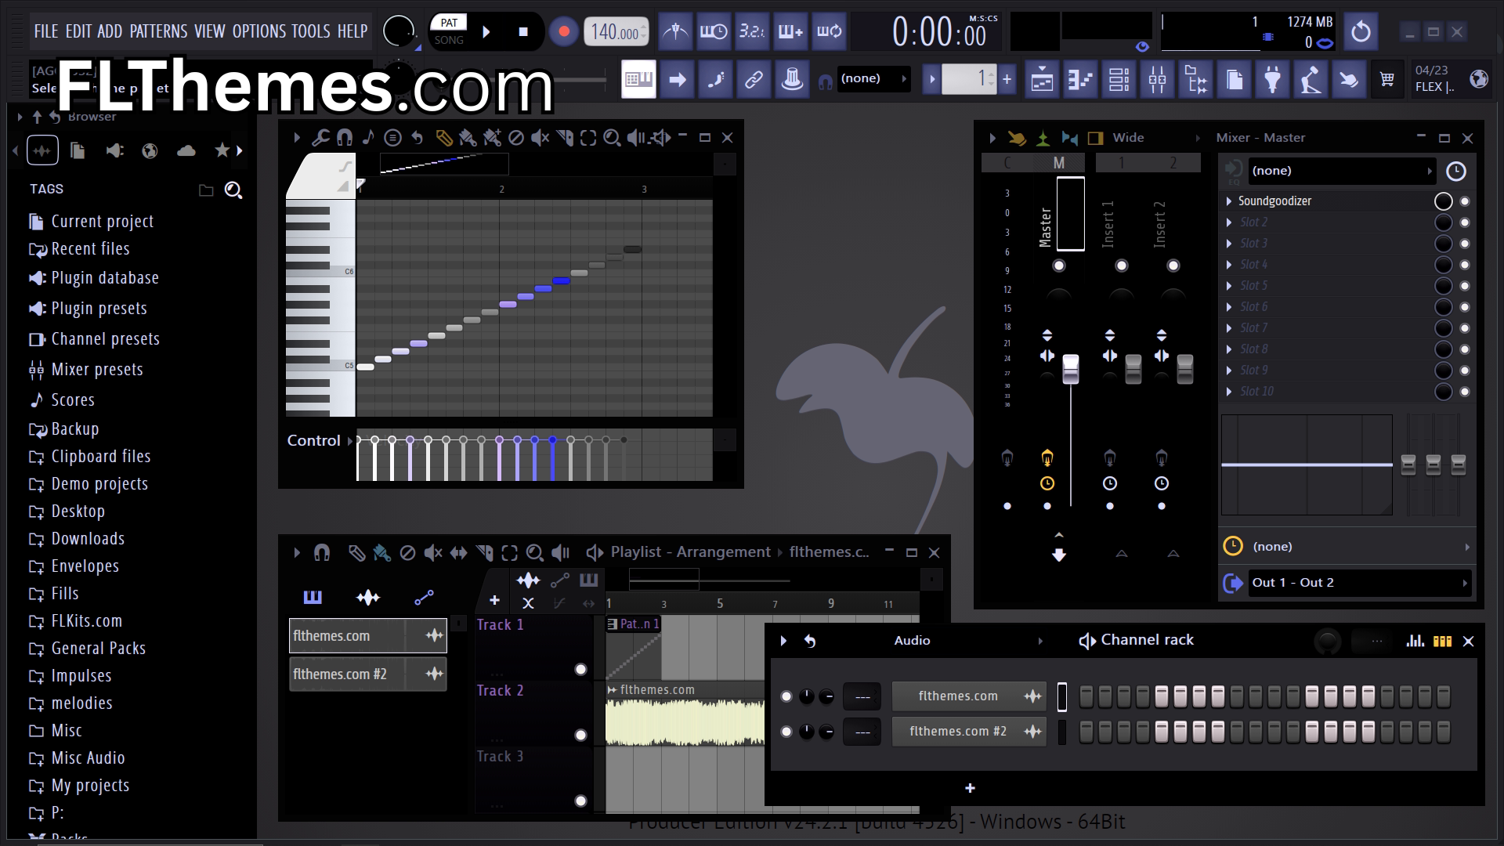Mute the Insert 2 mixer track
Screen dimensions: 1504x846
1173,266
